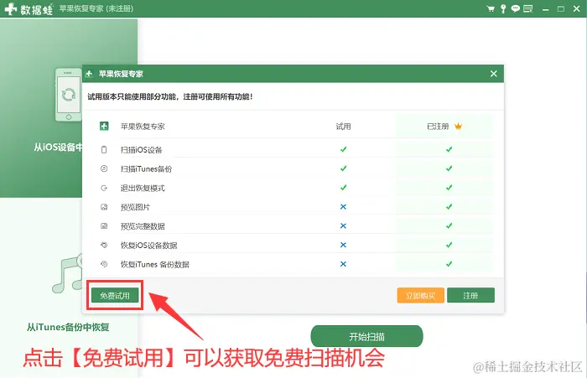Click the 预览完整数据 feature text

[143, 226]
